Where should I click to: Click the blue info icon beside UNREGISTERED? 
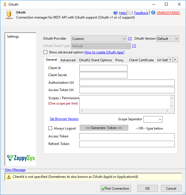[x=153, y=13]
